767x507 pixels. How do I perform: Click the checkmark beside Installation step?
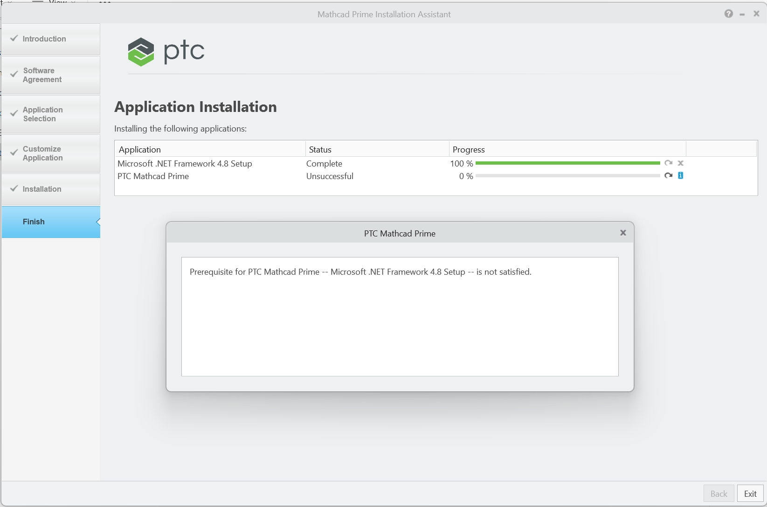click(14, 189)
